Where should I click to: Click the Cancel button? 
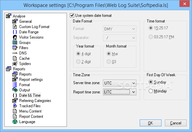pos(176,123)
